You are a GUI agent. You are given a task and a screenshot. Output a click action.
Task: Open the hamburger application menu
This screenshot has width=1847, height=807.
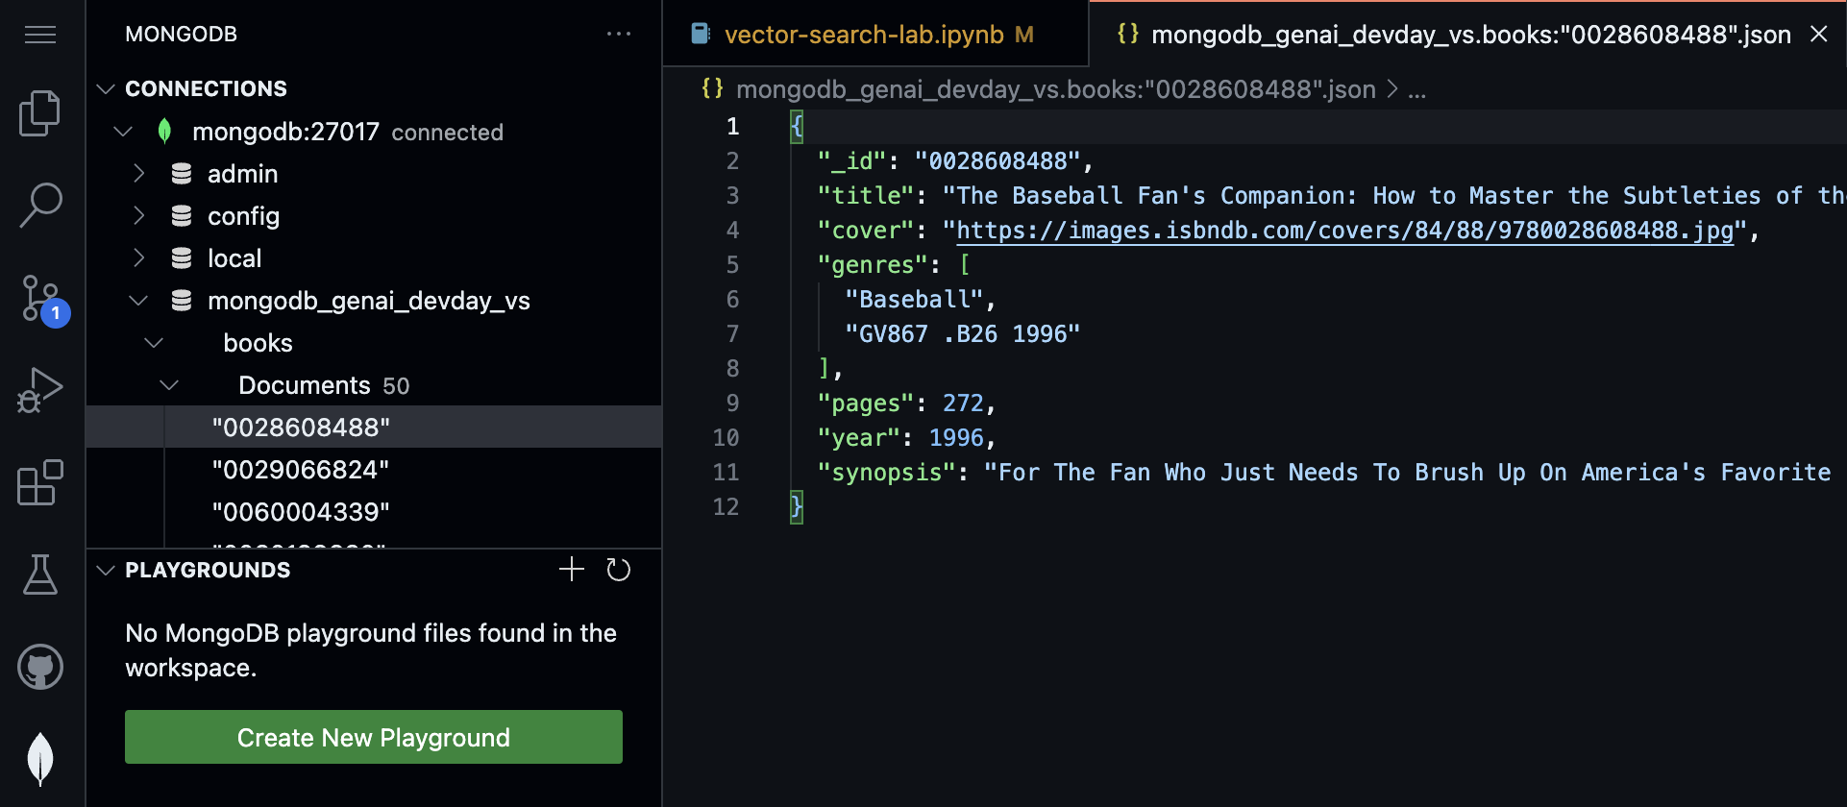point(40,35)
